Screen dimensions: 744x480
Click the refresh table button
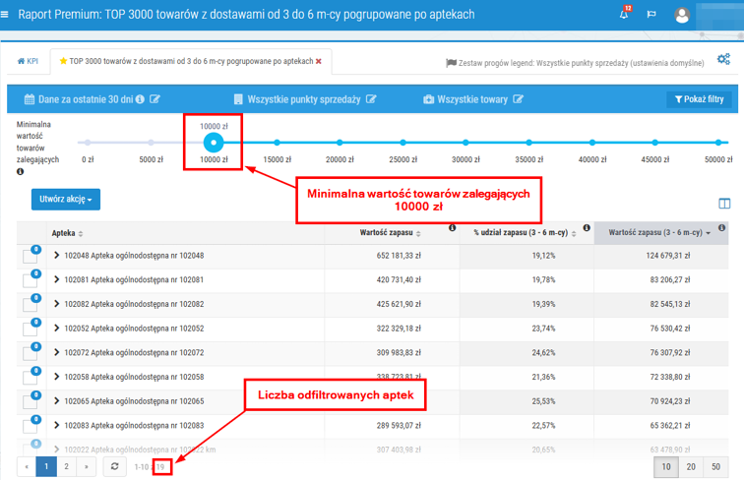[115, 466]
